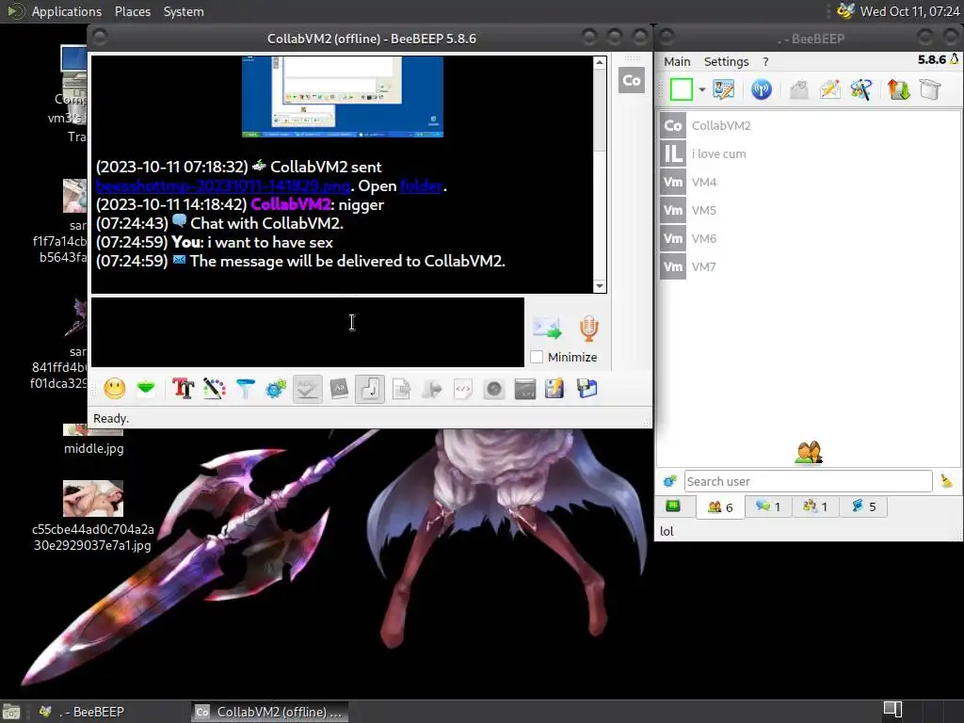Edit your profile vCard icon
The width and height of the screenshot is (964, 723).
(x=724, y=89)
